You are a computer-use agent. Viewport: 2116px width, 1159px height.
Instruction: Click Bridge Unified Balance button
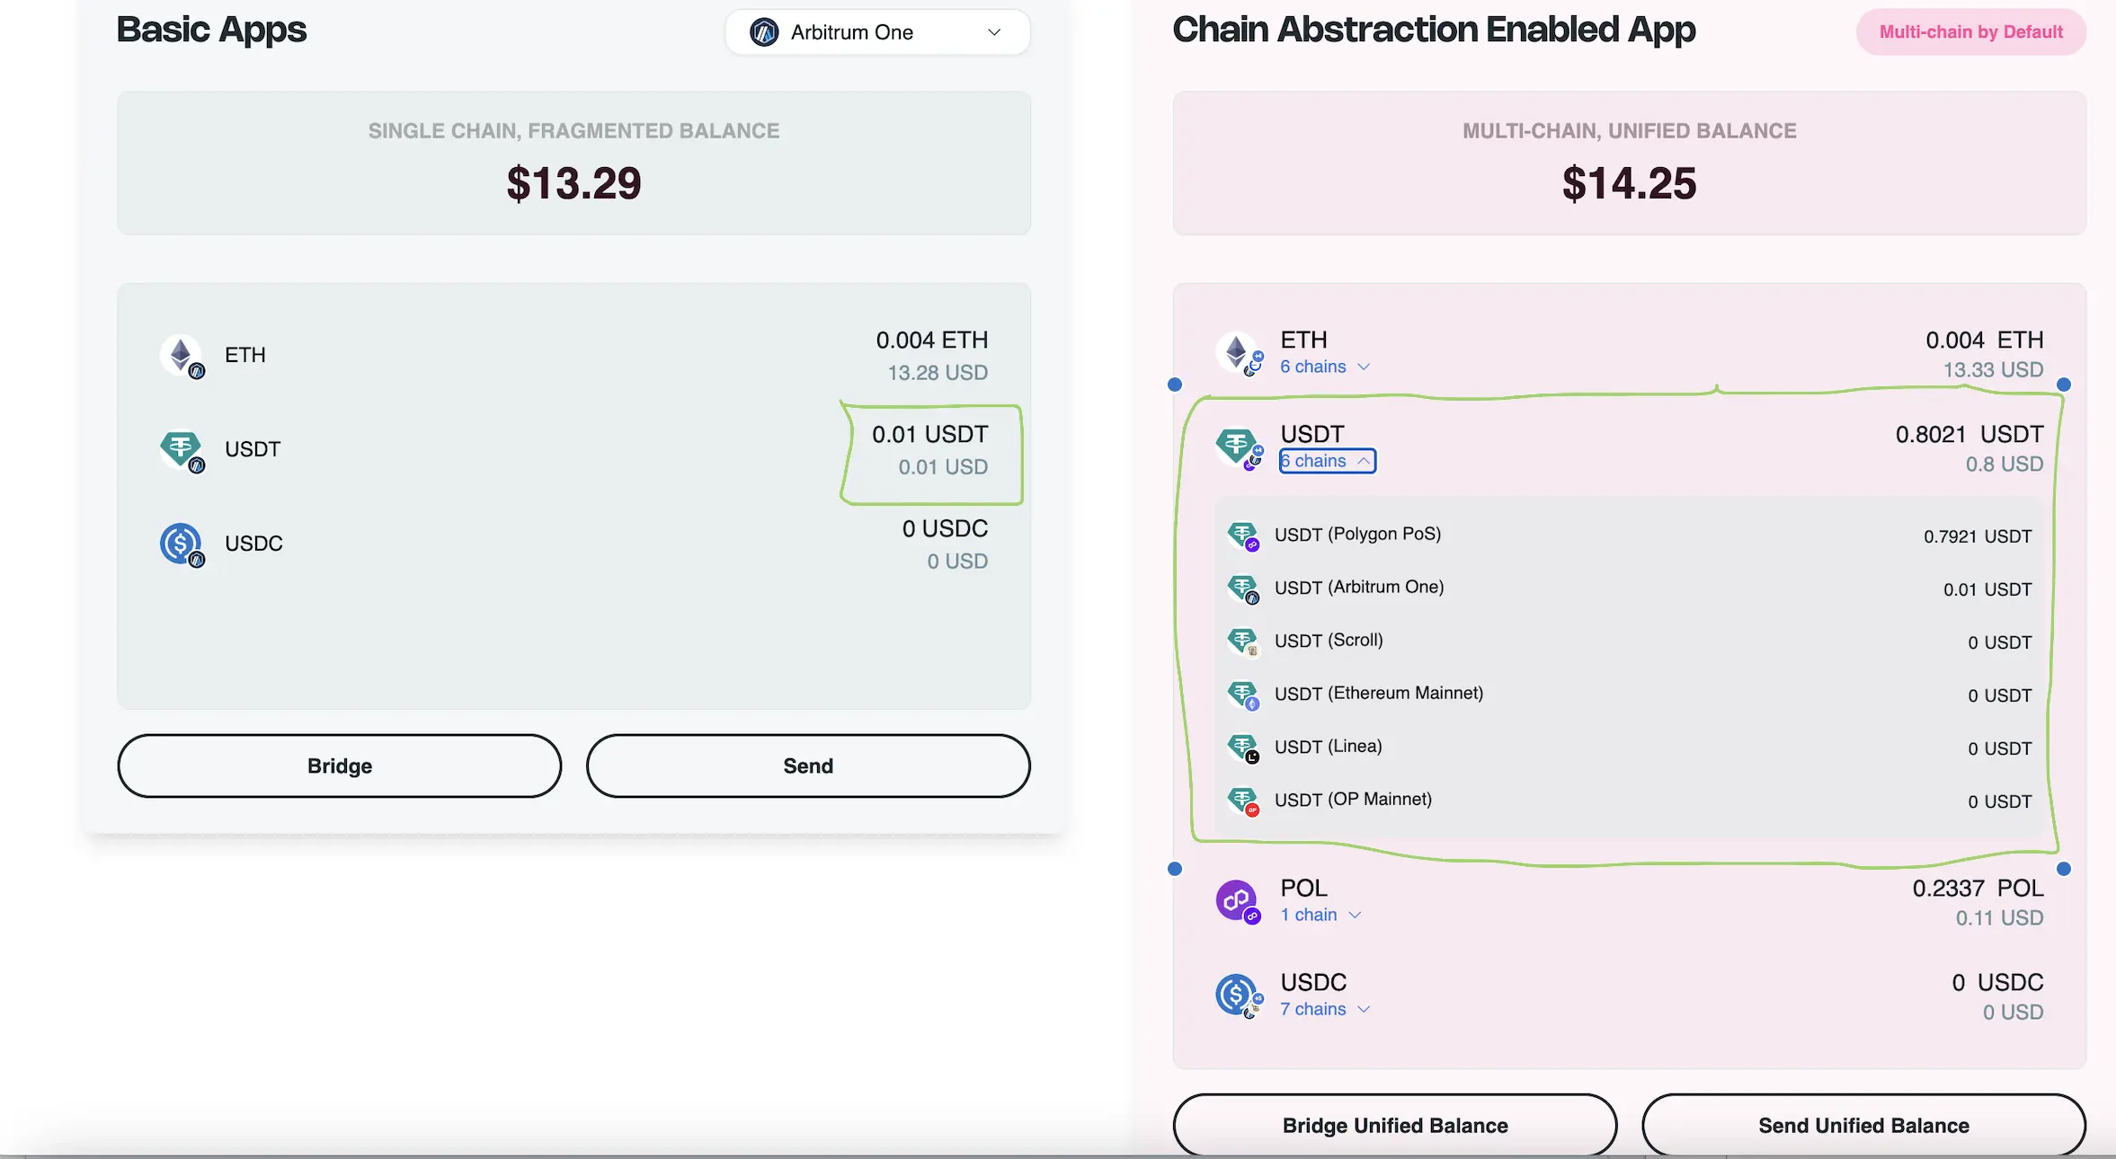pos(1395,1125)
